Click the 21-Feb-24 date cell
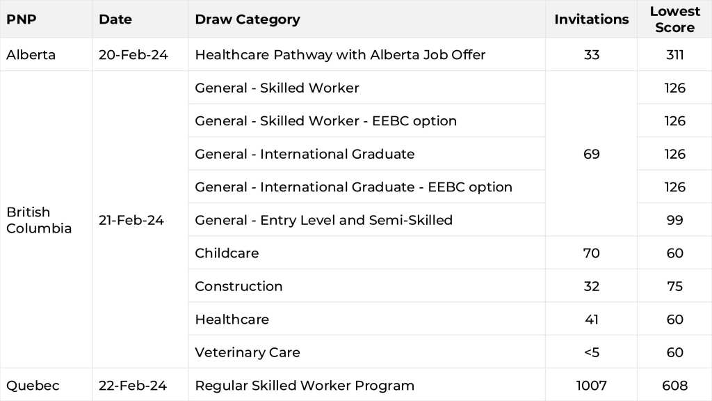Viewport: 712px width, 401px height. 131,220
